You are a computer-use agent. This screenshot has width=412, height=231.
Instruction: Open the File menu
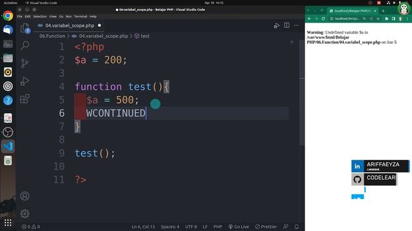(x=20, y=16)
